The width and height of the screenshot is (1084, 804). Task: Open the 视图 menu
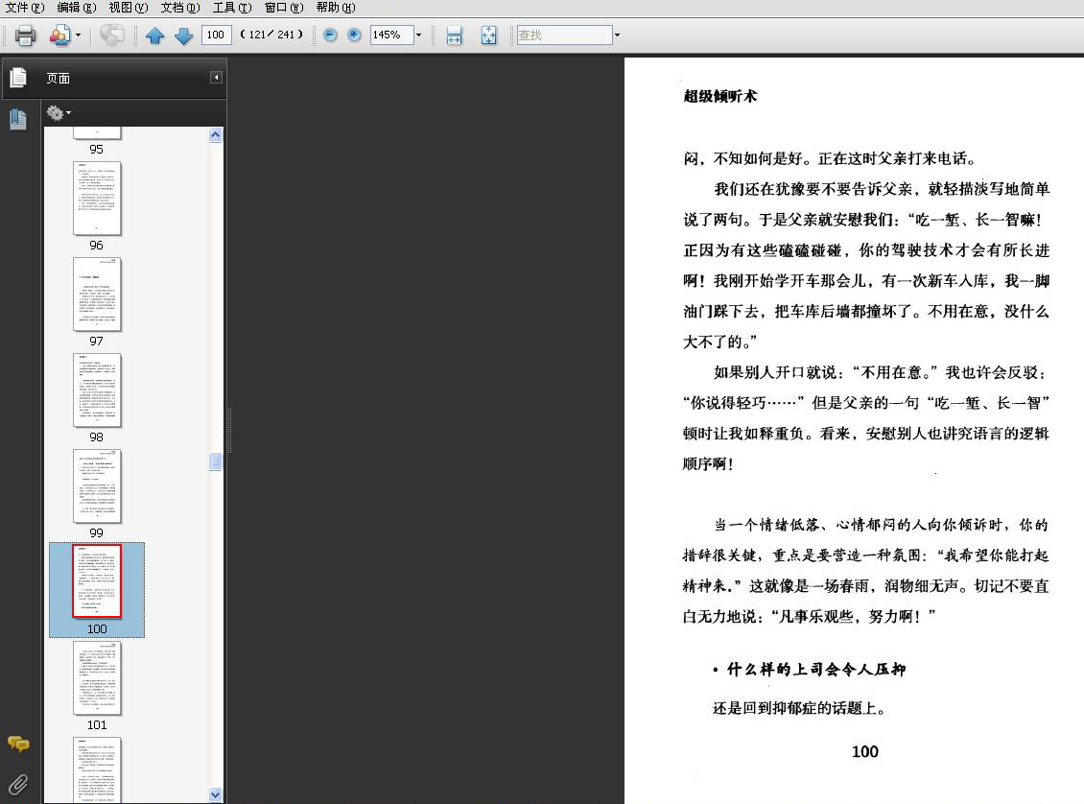(x=128, y=8)
